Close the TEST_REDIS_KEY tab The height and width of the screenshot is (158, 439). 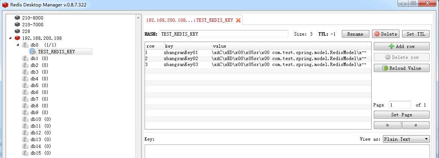238,20
